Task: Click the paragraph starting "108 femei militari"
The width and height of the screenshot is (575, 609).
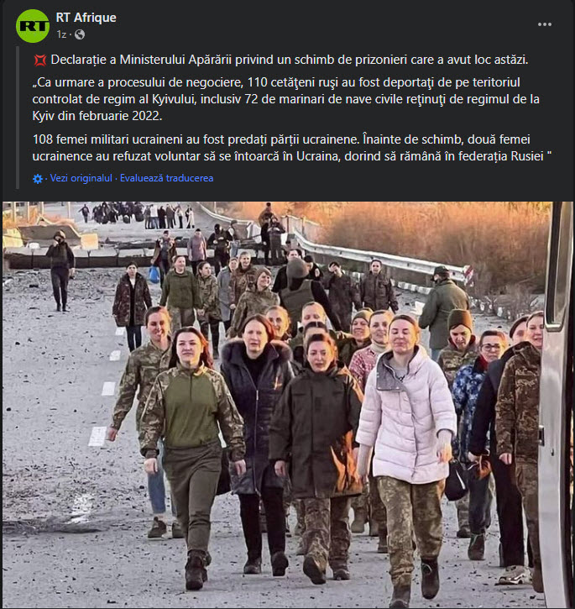Action: [x=292, y=148]
